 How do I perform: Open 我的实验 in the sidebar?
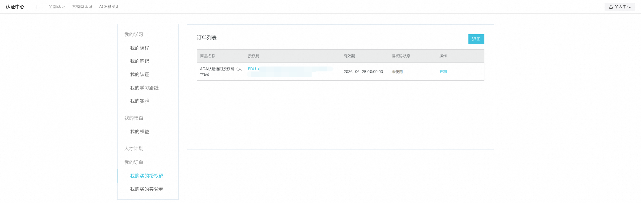click(x=139, y=101)
